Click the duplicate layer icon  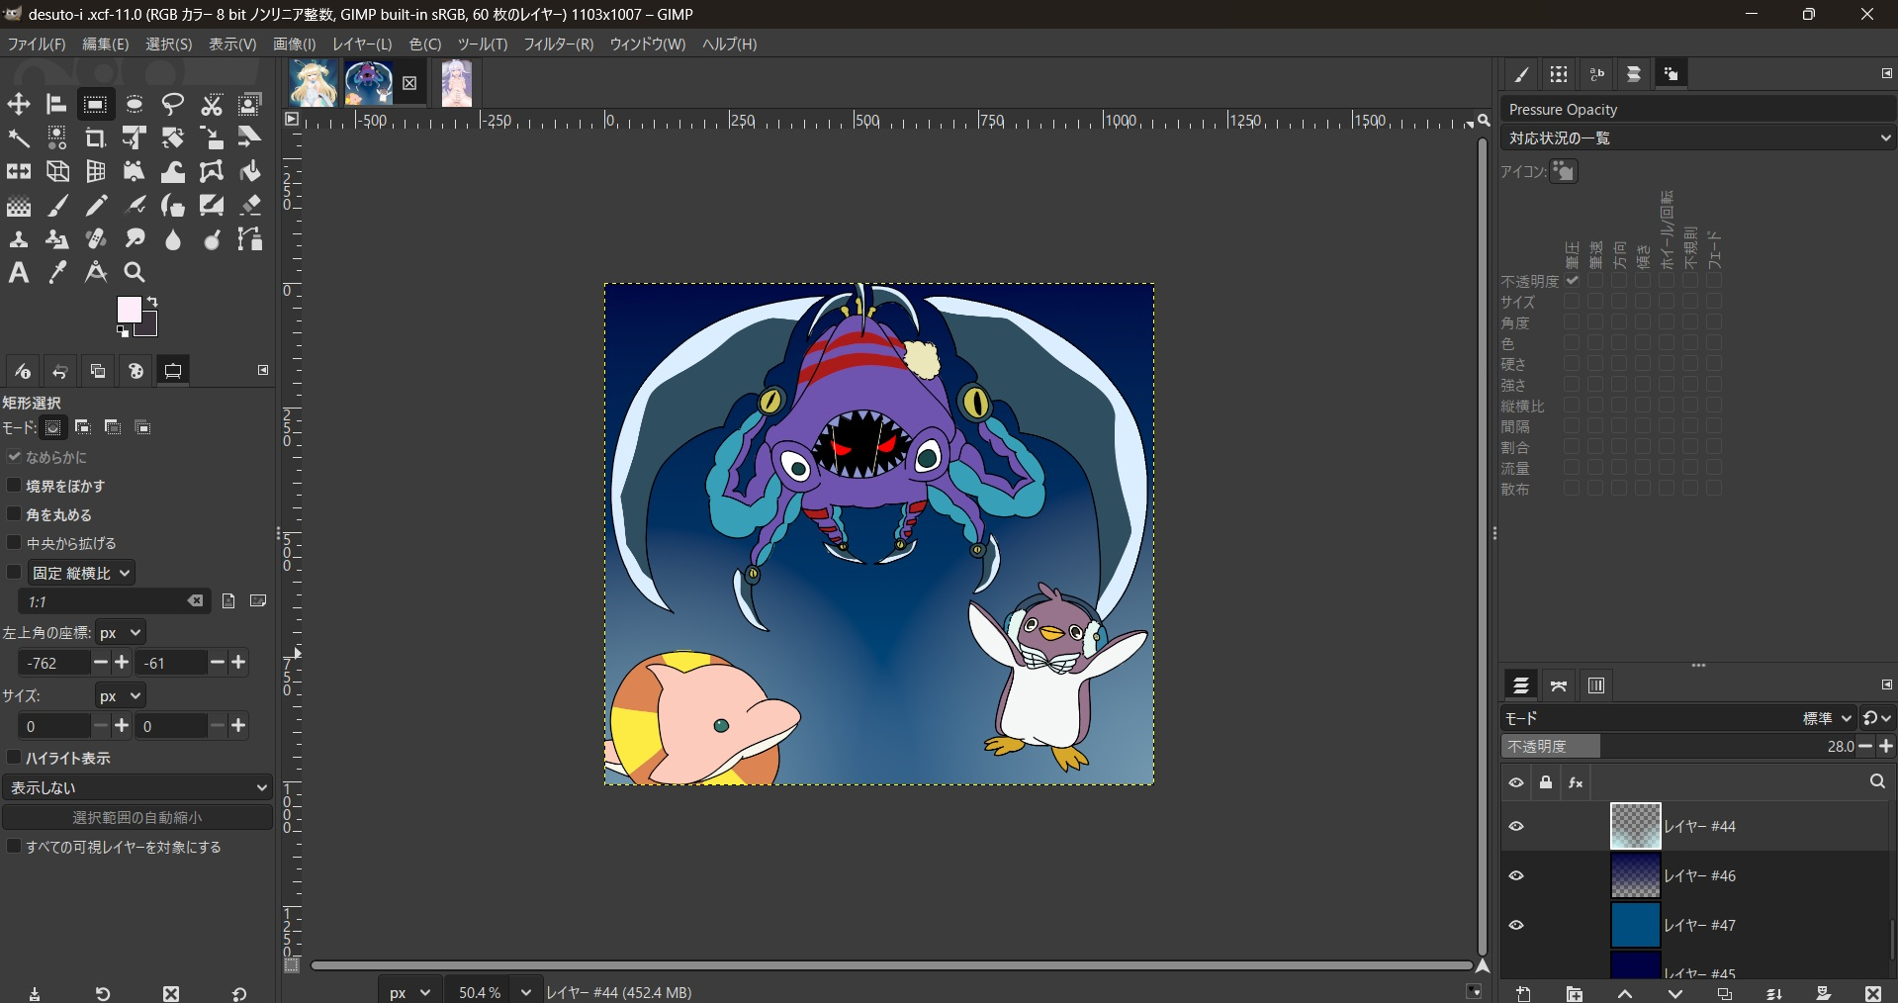[1724, 993]
